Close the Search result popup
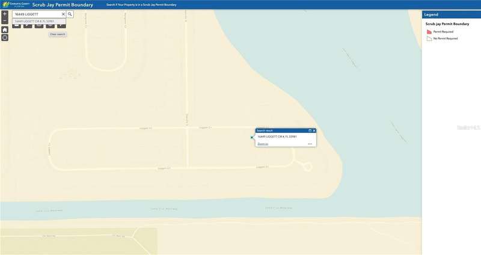The height and width of the screenshot is (255, 481). click(314, 131)
